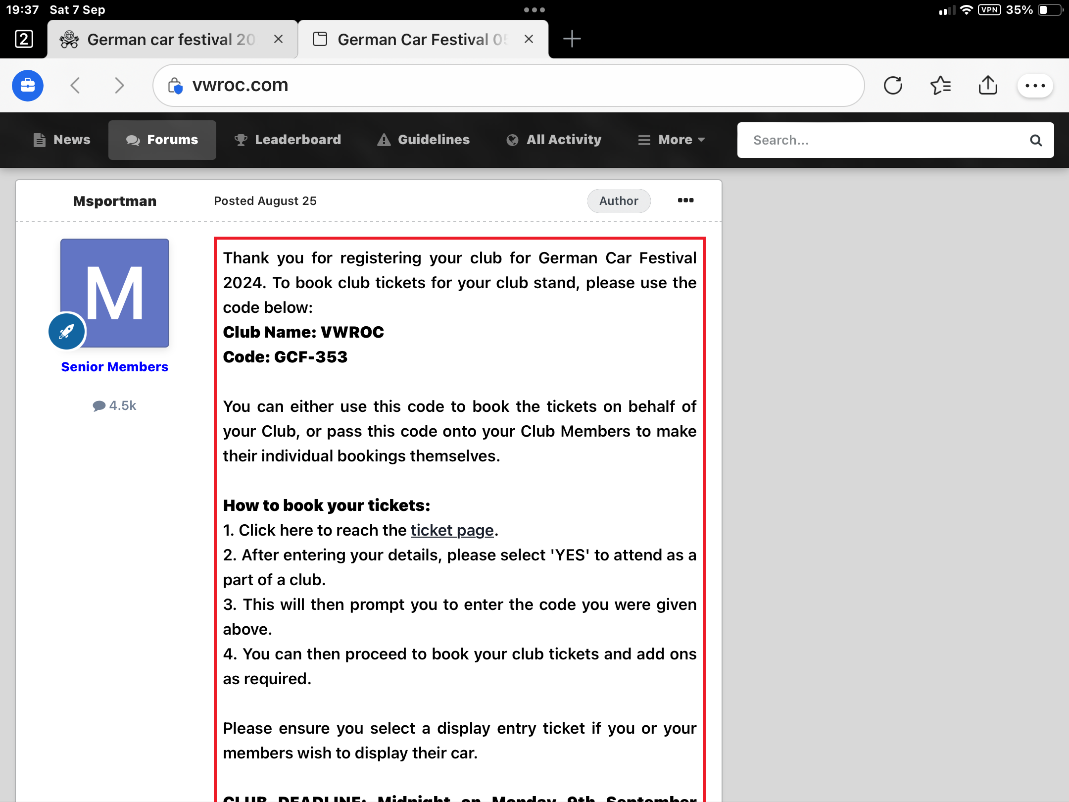Open Msportman's profile name link
This screenshot has width=1069, height=802.
[115, 201]
